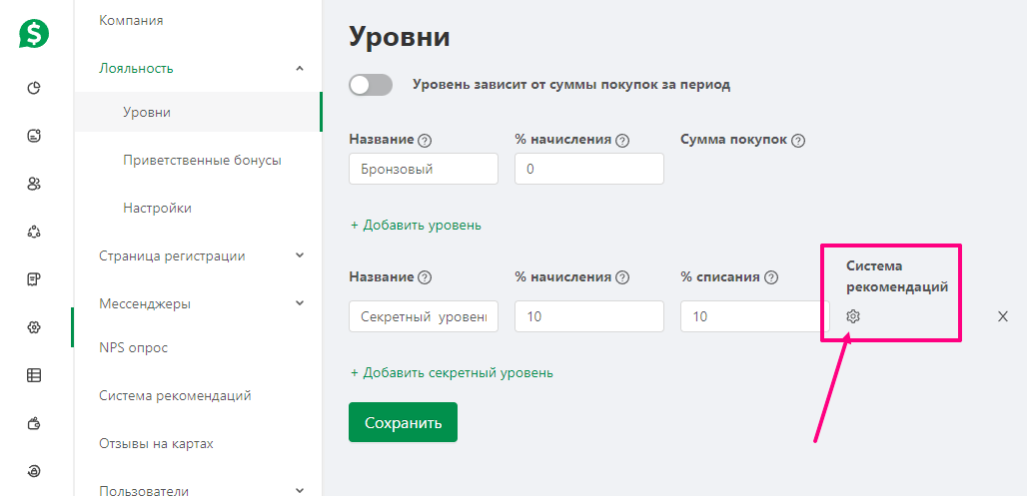
Task: Open the Компания menu item
Action: click(x=131, y=21)
